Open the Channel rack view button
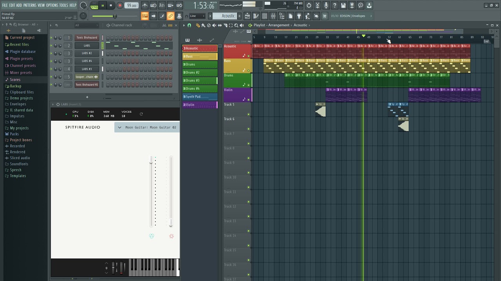 click(x=265, y=16)
